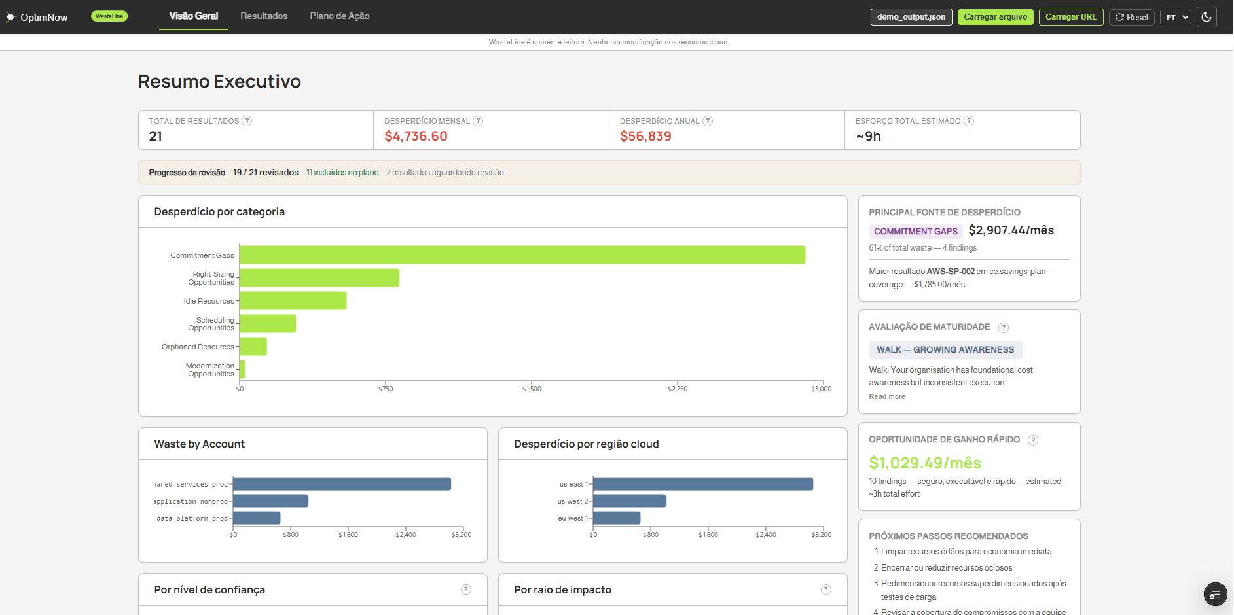Click the 11 incluídos no plano link

(342, 173)
